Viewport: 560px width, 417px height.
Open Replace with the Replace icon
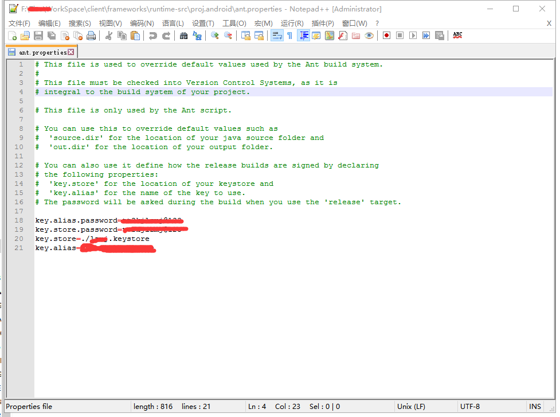pos(197,36)
